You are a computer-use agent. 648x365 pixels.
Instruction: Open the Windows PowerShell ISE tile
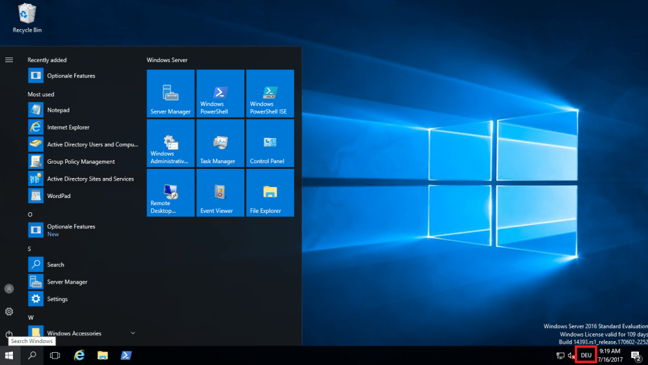pyautogui.click(x=270, y=93)
